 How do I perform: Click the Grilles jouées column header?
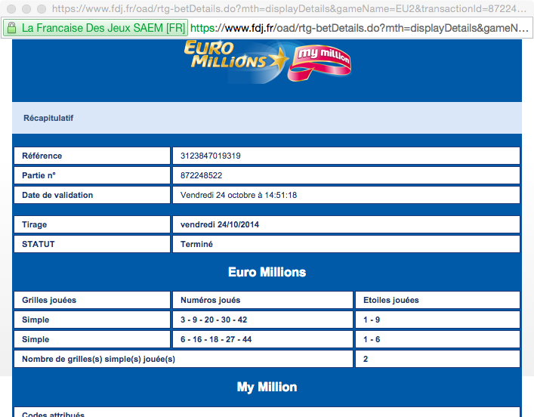pos(92,300)
